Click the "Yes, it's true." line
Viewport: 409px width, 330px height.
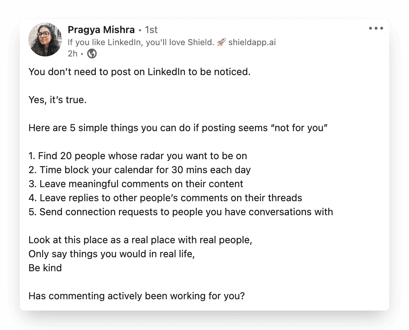[57, 100]
